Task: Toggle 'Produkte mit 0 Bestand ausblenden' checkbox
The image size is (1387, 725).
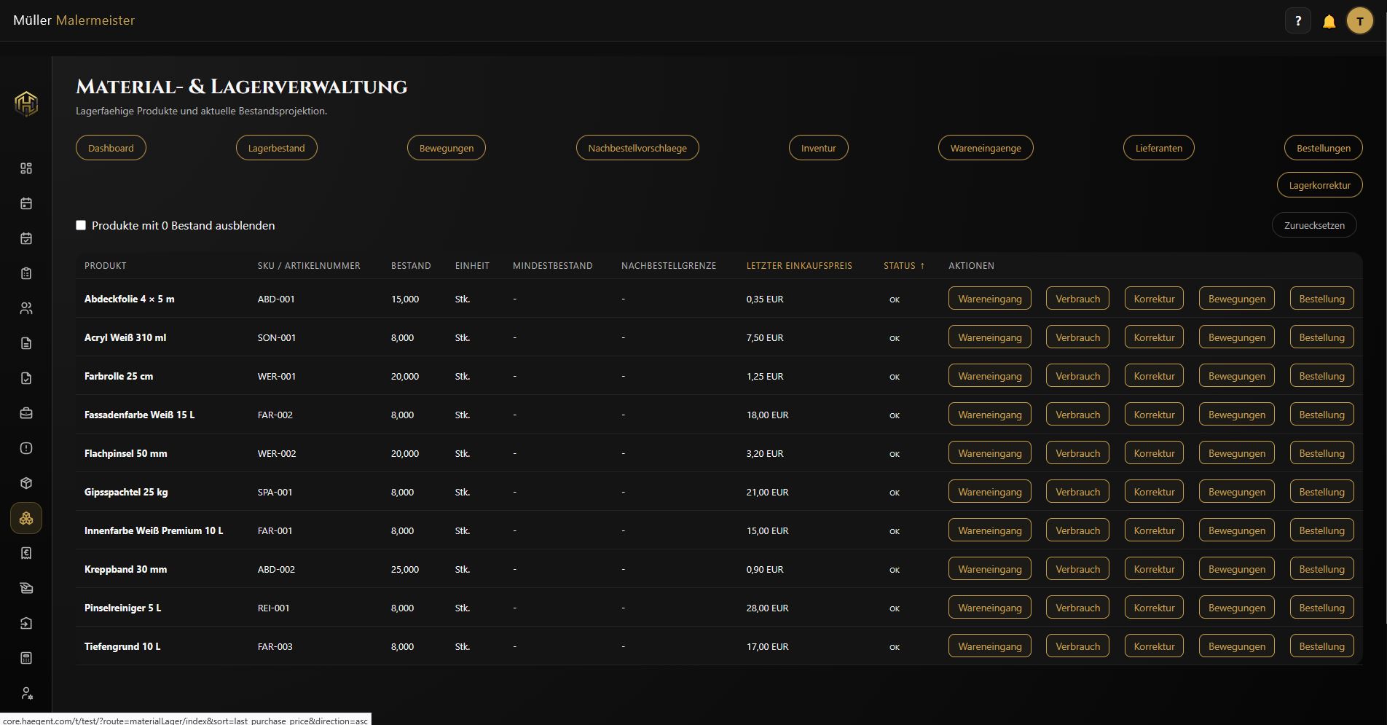Action: tap(81, 225)
